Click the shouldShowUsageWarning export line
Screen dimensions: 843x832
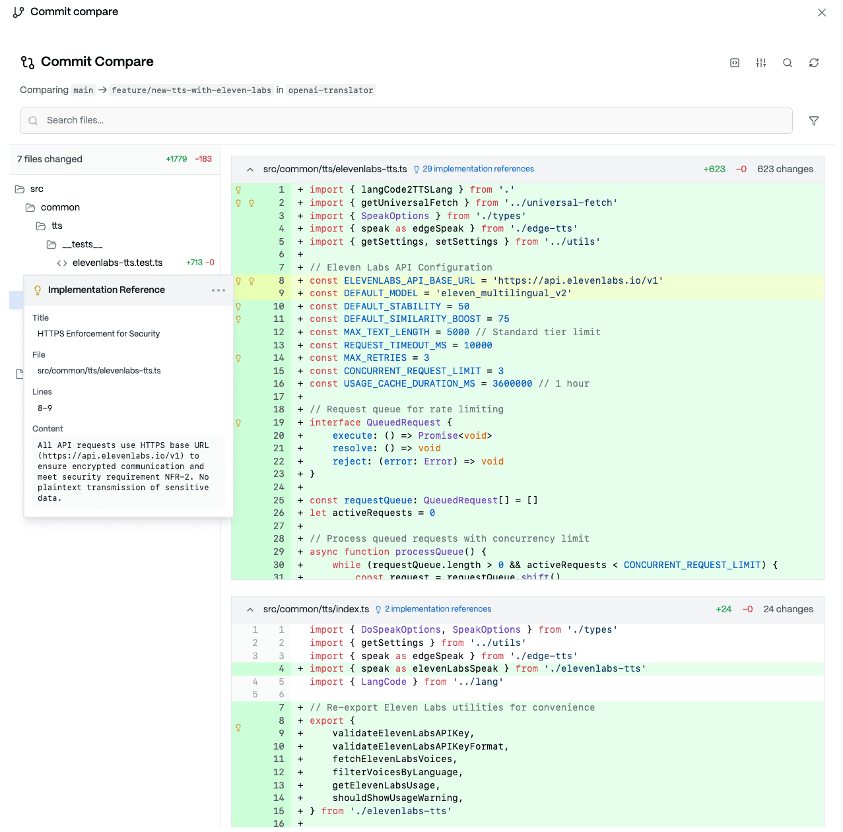pos(527,798)
